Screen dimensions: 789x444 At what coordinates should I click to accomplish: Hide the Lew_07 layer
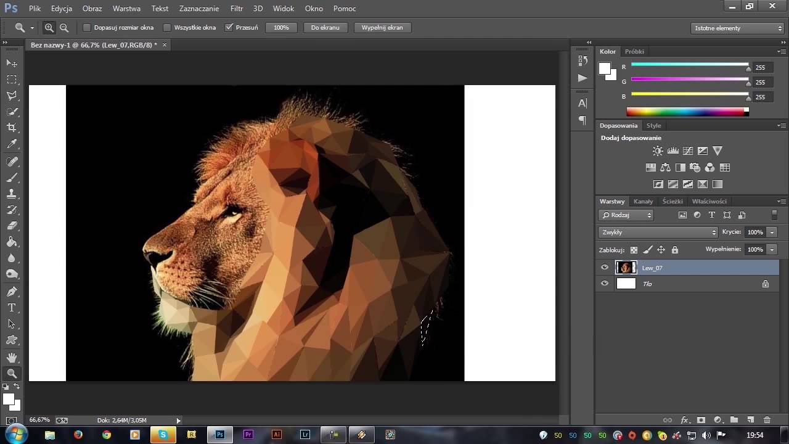(605, 268)
